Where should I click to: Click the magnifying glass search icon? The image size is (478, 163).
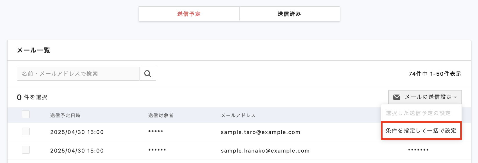point(148,74)
